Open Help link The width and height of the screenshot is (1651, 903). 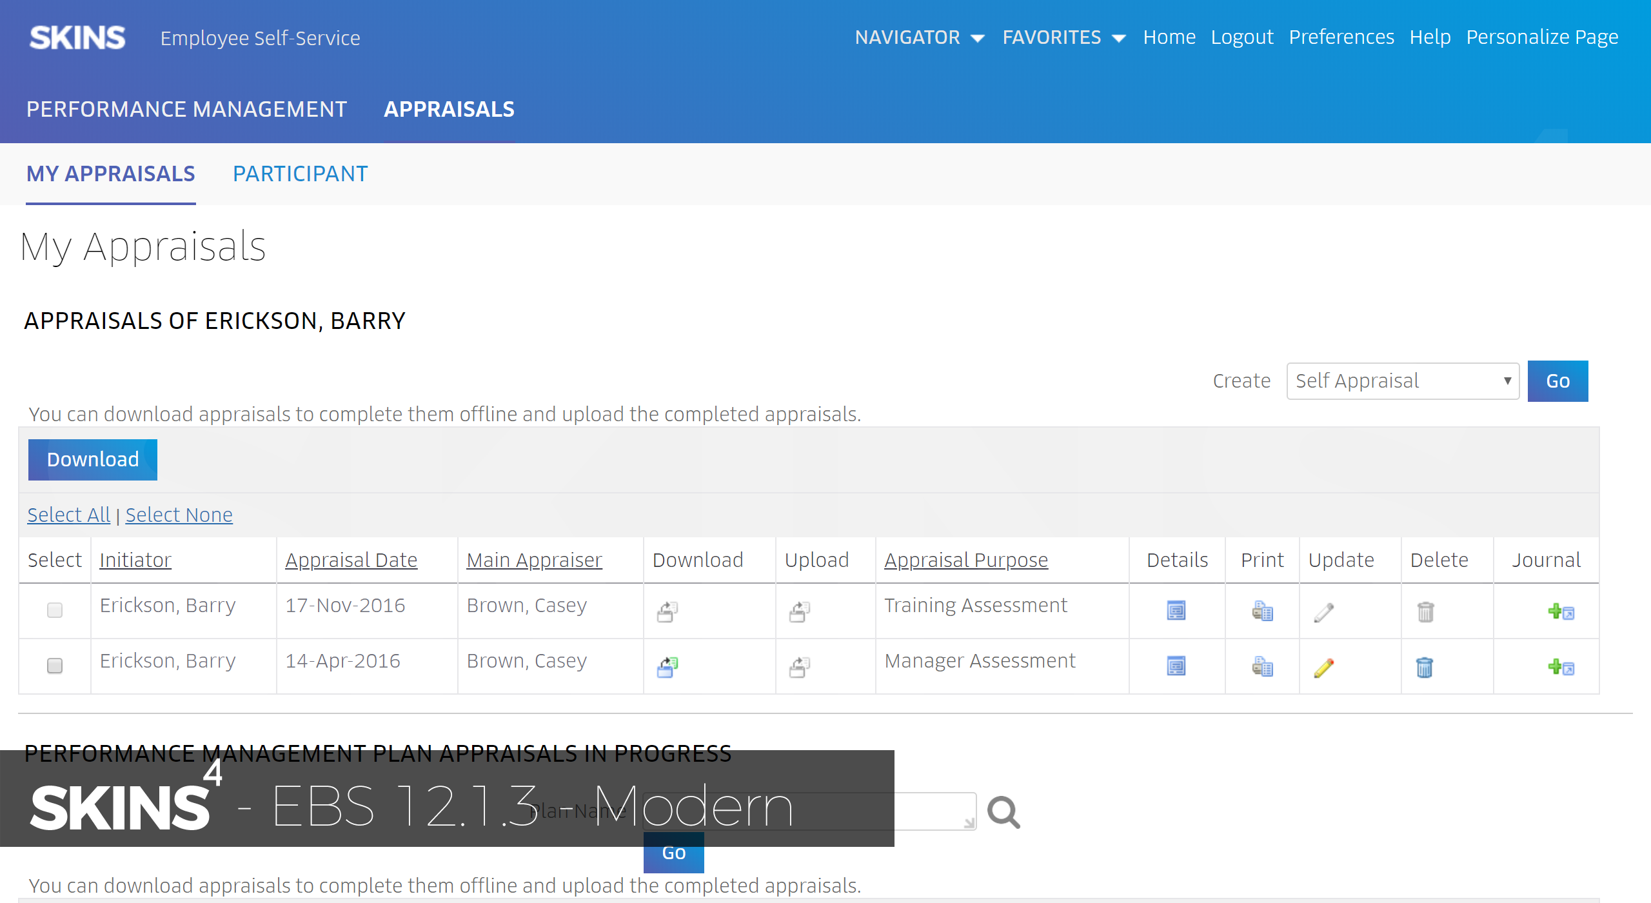click(1430, 37)
